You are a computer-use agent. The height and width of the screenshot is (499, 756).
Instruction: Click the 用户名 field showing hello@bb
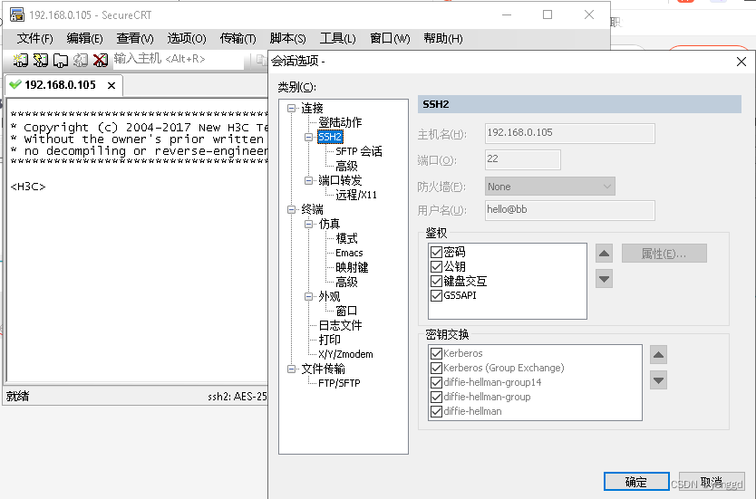(570, 210)
